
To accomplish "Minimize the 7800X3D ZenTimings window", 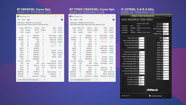I will coord(102,16).
